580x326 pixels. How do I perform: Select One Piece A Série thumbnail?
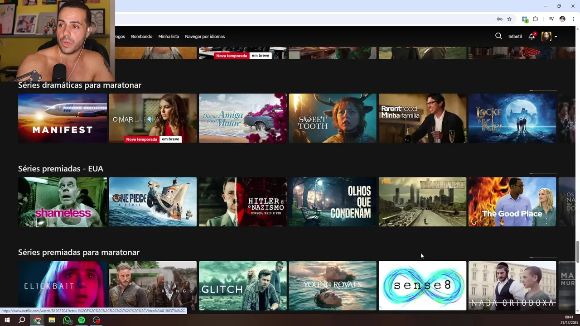coord(153,202)
